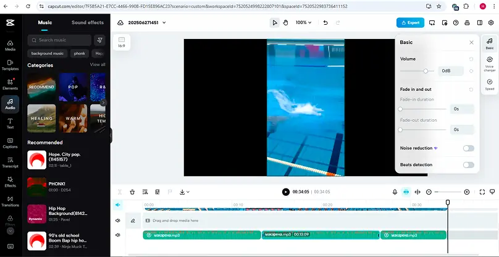The image size is (499, 257).
Task: Expand categories with right arrow
Action: pyautogui.click(x=103, y=103)
